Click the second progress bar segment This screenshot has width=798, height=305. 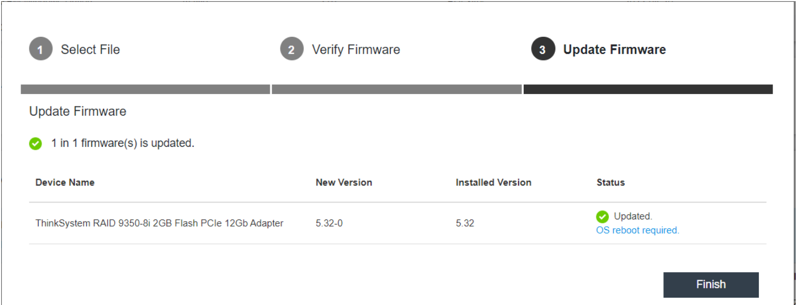(396, 90)
